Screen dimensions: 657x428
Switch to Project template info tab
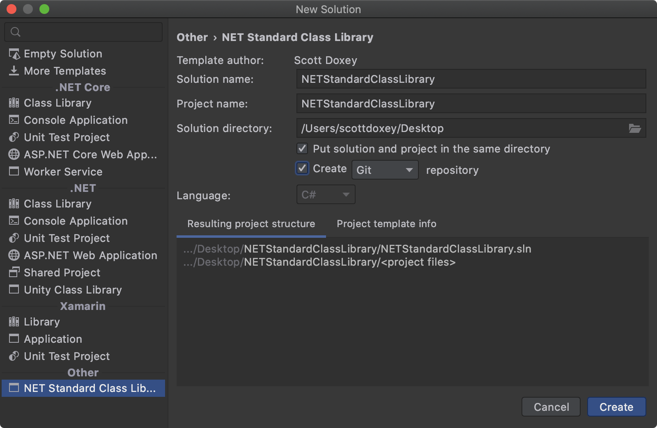(386, 224)
